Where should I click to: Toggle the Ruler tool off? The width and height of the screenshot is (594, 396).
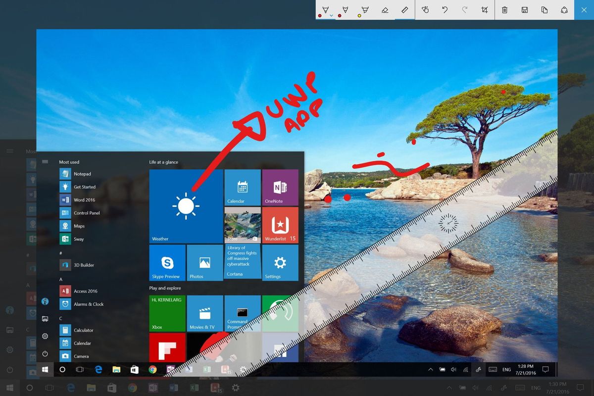point(404,9)
